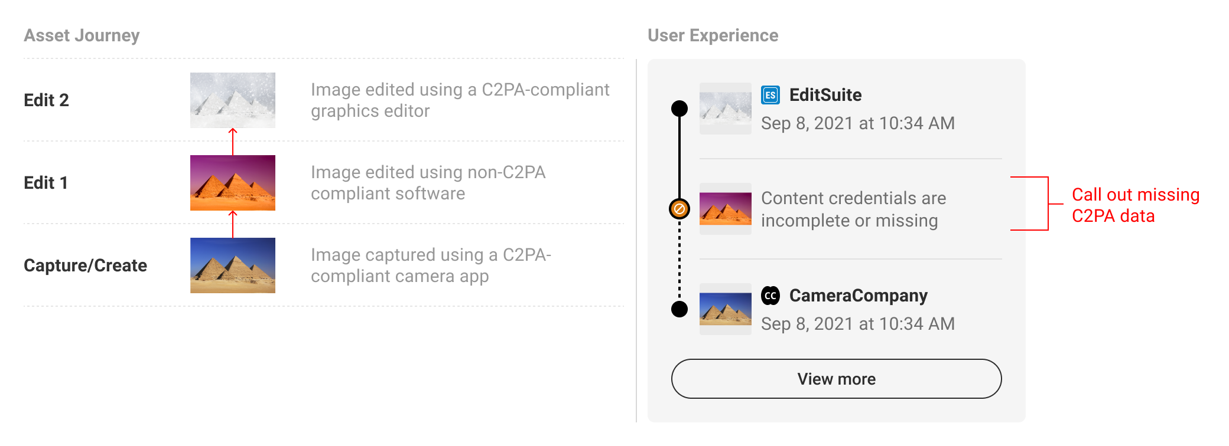1229x446 pixels.
Task: Click the black CameraCompany CC icon
Action: coord(770,296)
